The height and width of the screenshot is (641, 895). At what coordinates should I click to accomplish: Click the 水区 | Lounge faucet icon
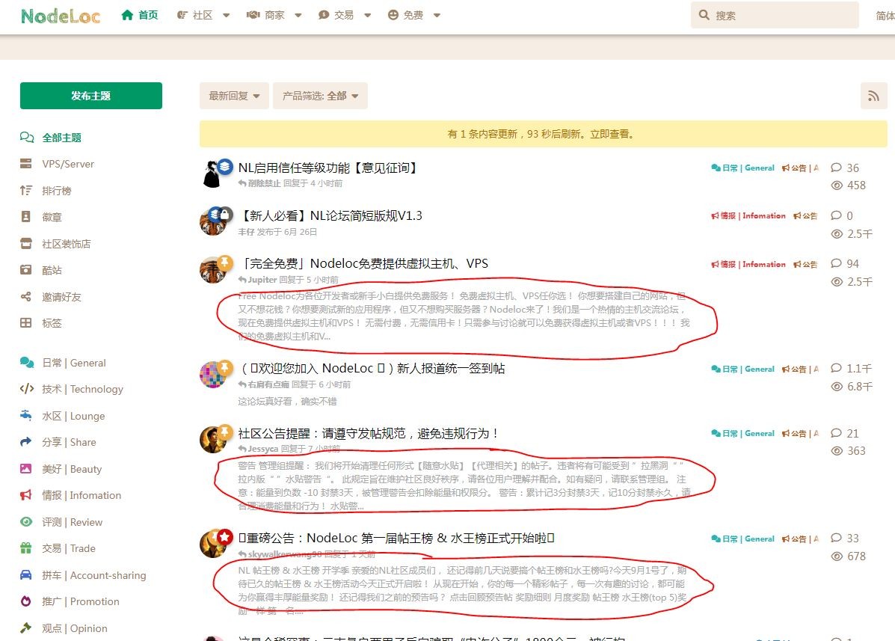(25, 416)
